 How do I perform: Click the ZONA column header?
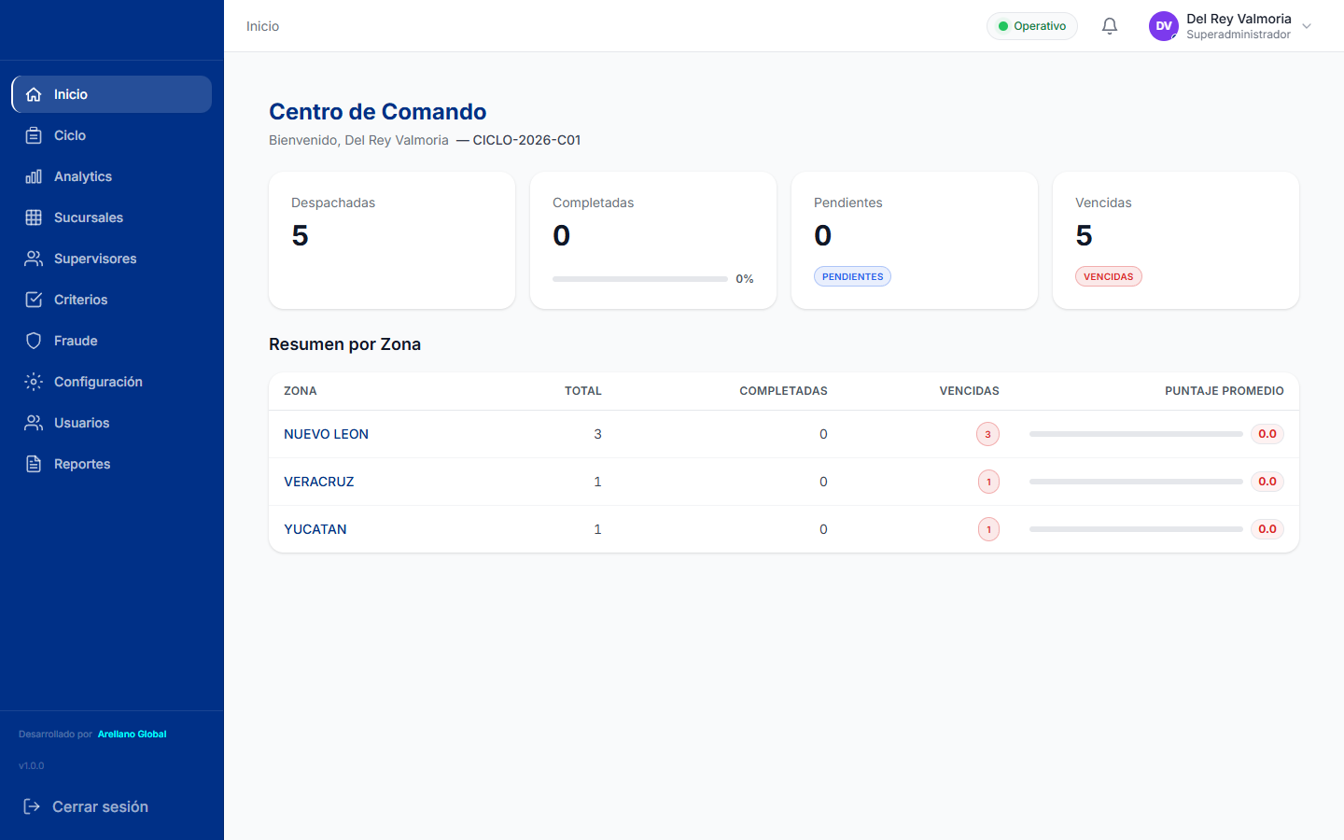click(x=301, y=391)
